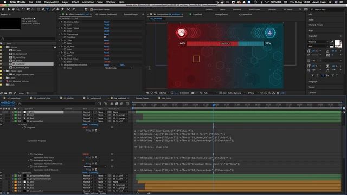Select the Hand tool

tap(13, 9)
